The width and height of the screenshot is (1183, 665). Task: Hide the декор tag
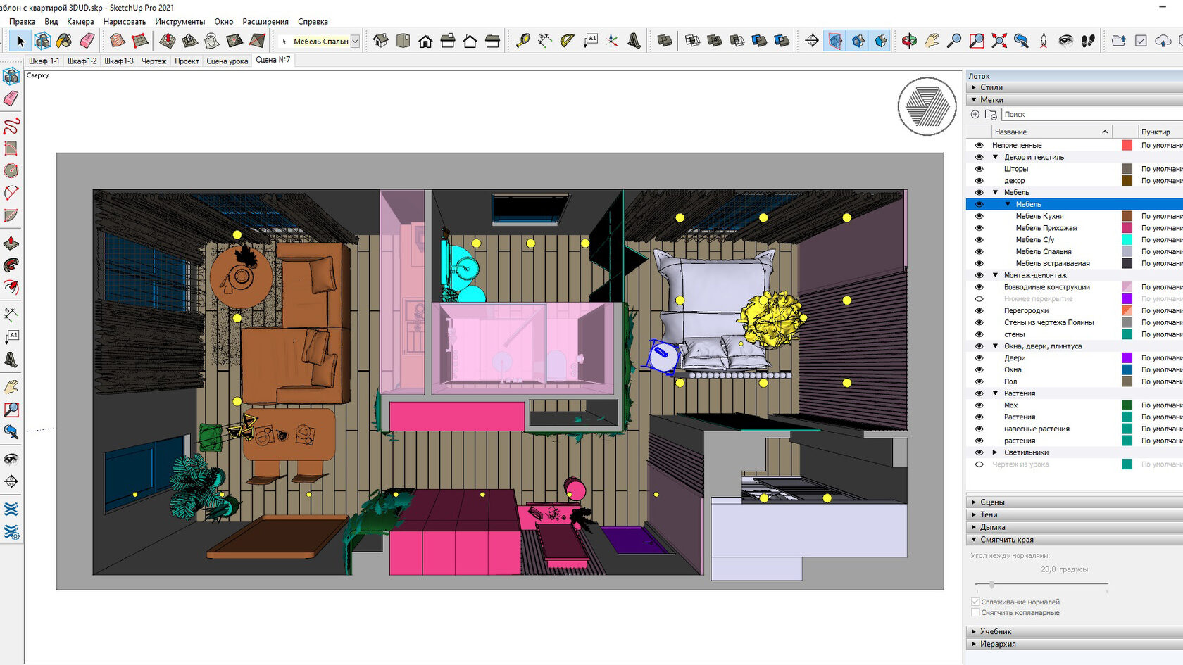979,181
